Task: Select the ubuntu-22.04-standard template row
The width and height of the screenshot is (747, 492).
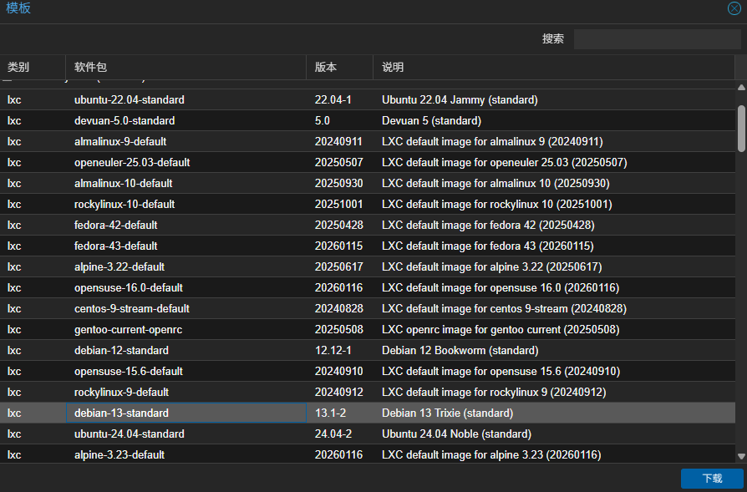Action: (130, 99)
